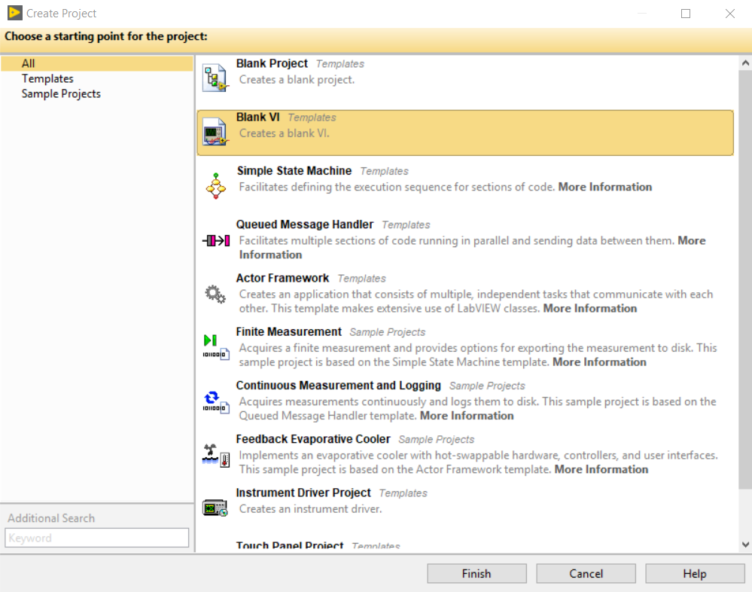Click 'Creates an instrument driver.' description
The image size is (752, 592).
pyautogui.click(x=310, y=509)
